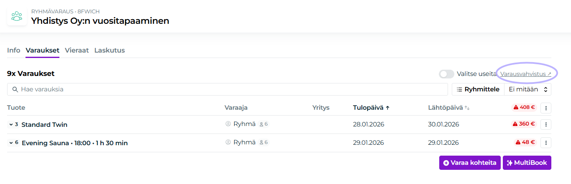Click the 48 € warning badge

coord(525,142)
